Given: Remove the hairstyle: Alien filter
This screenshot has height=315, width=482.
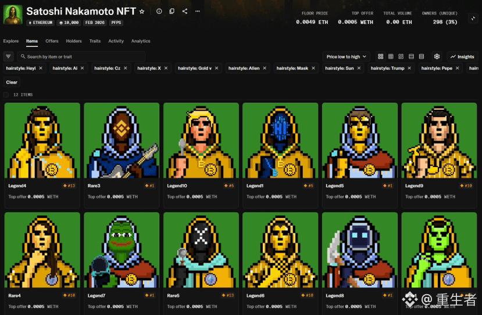Looking at the screenshot, I should [x=265, y=68].
